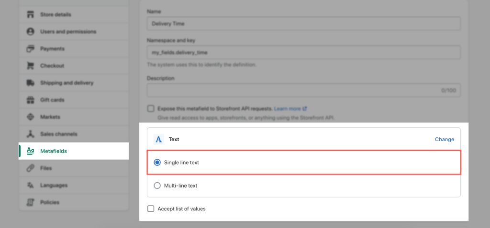Screen dimensions: 490x228
Task: Click the Name input field
Action: click(x=304, y=24)
